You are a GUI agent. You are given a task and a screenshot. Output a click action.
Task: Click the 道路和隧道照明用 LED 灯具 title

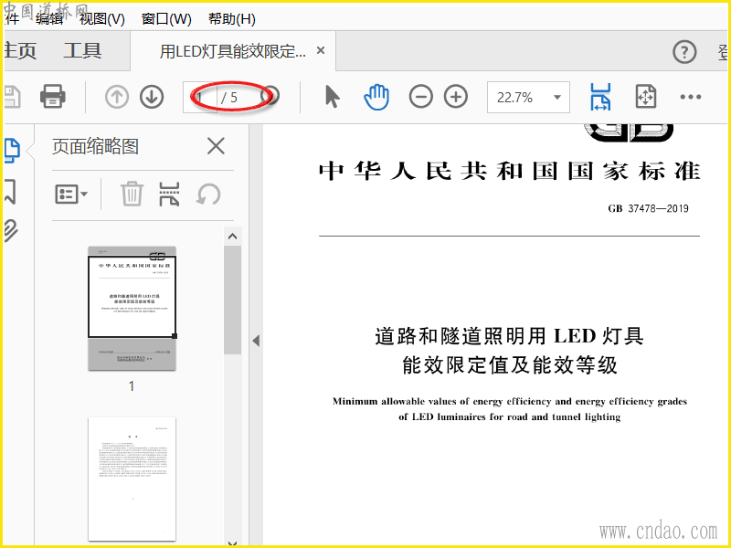[x=509, y=335]
